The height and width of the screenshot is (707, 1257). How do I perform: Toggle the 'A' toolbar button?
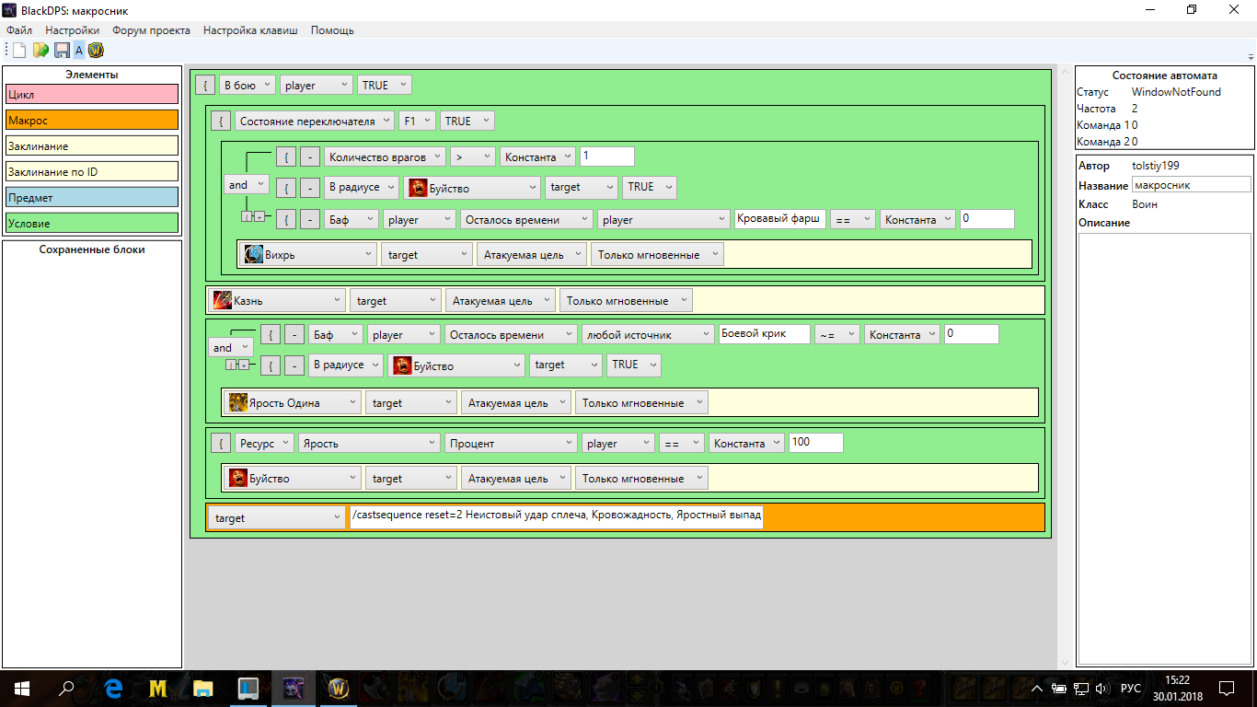point(79,51)
